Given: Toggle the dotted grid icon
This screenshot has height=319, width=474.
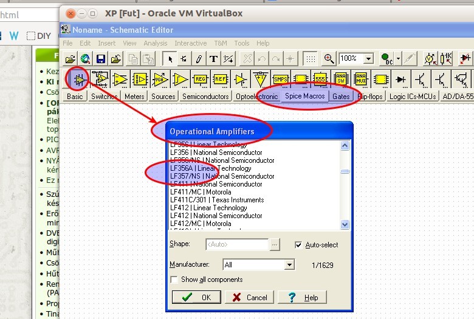Looking at the screenshot, I should [x=311, y=59].
